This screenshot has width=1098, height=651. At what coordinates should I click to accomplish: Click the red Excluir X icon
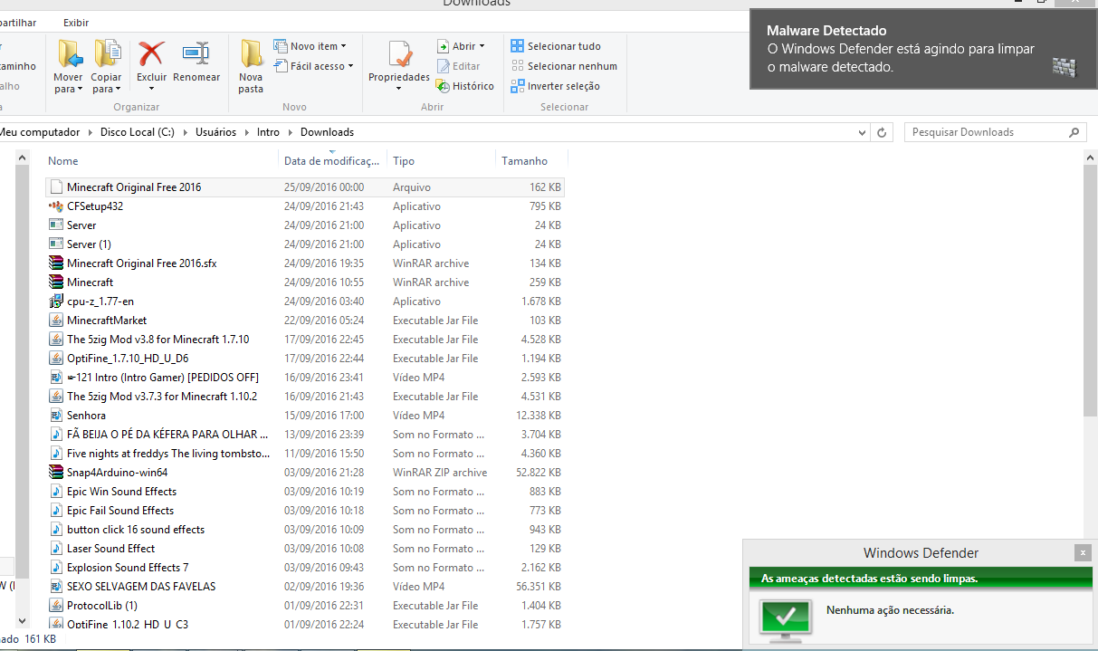[x=151, y=54]
